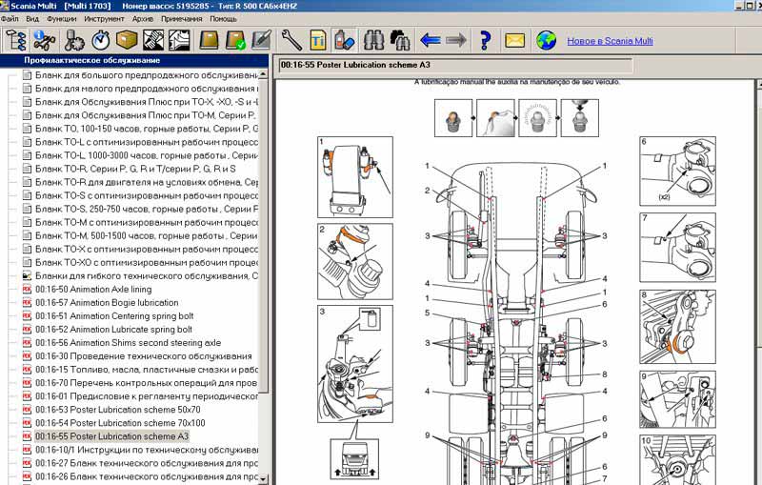This screenshot has height=485, width=762.
Task: Open the Архив menu
Action: 142,18
